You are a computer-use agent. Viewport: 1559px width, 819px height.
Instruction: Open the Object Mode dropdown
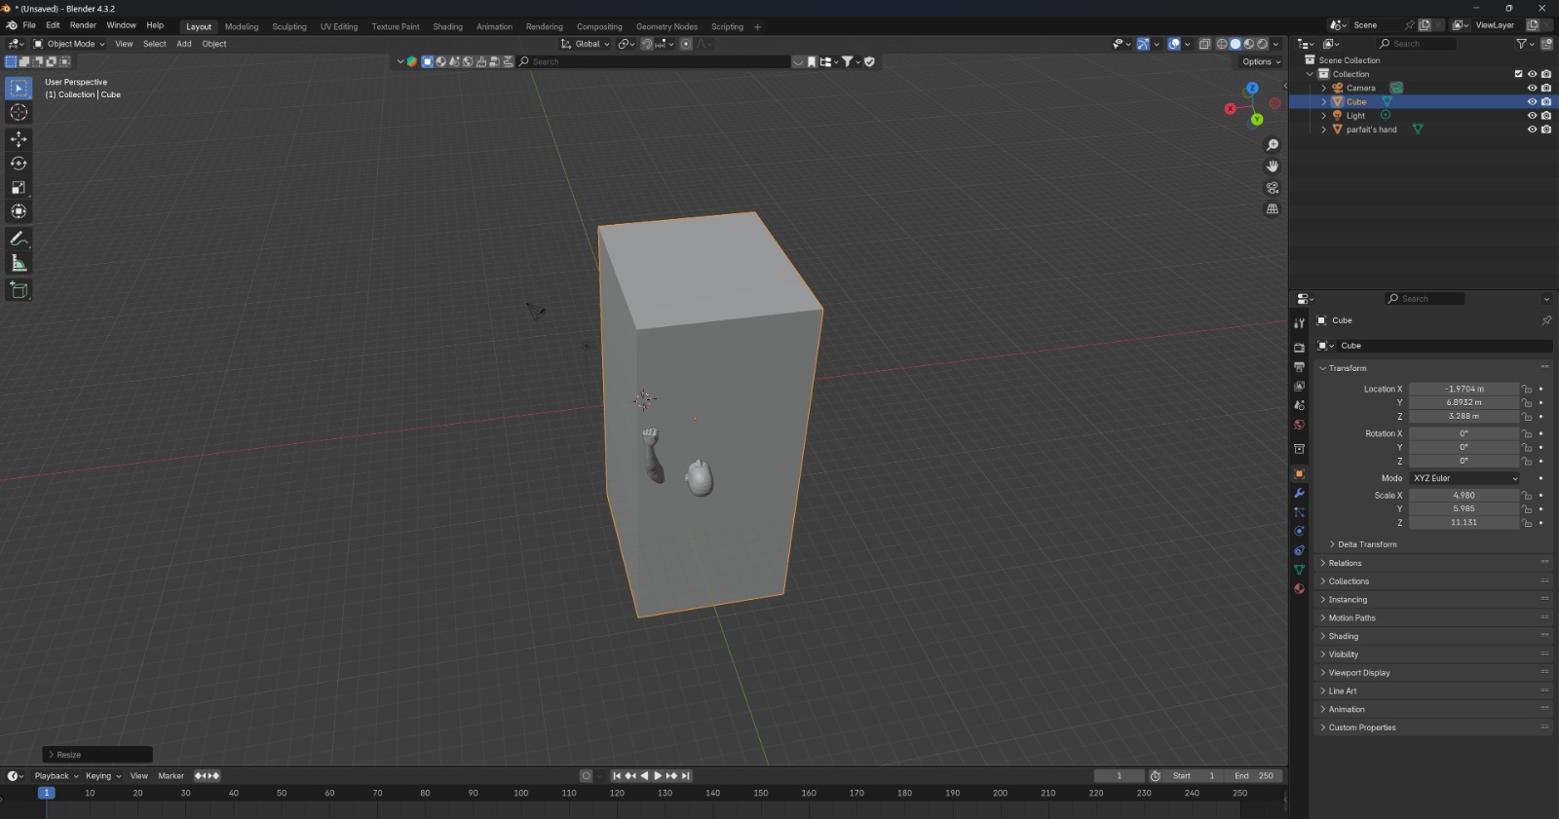coord(69,44)
